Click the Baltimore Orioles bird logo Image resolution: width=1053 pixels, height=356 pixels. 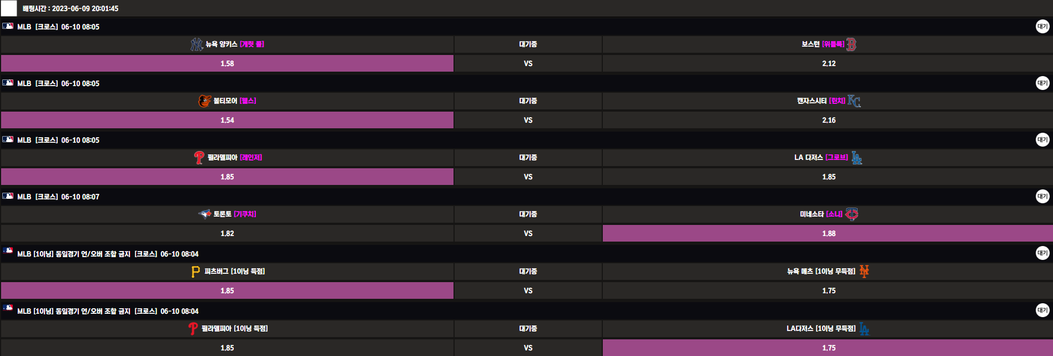(x=204, y=101)
